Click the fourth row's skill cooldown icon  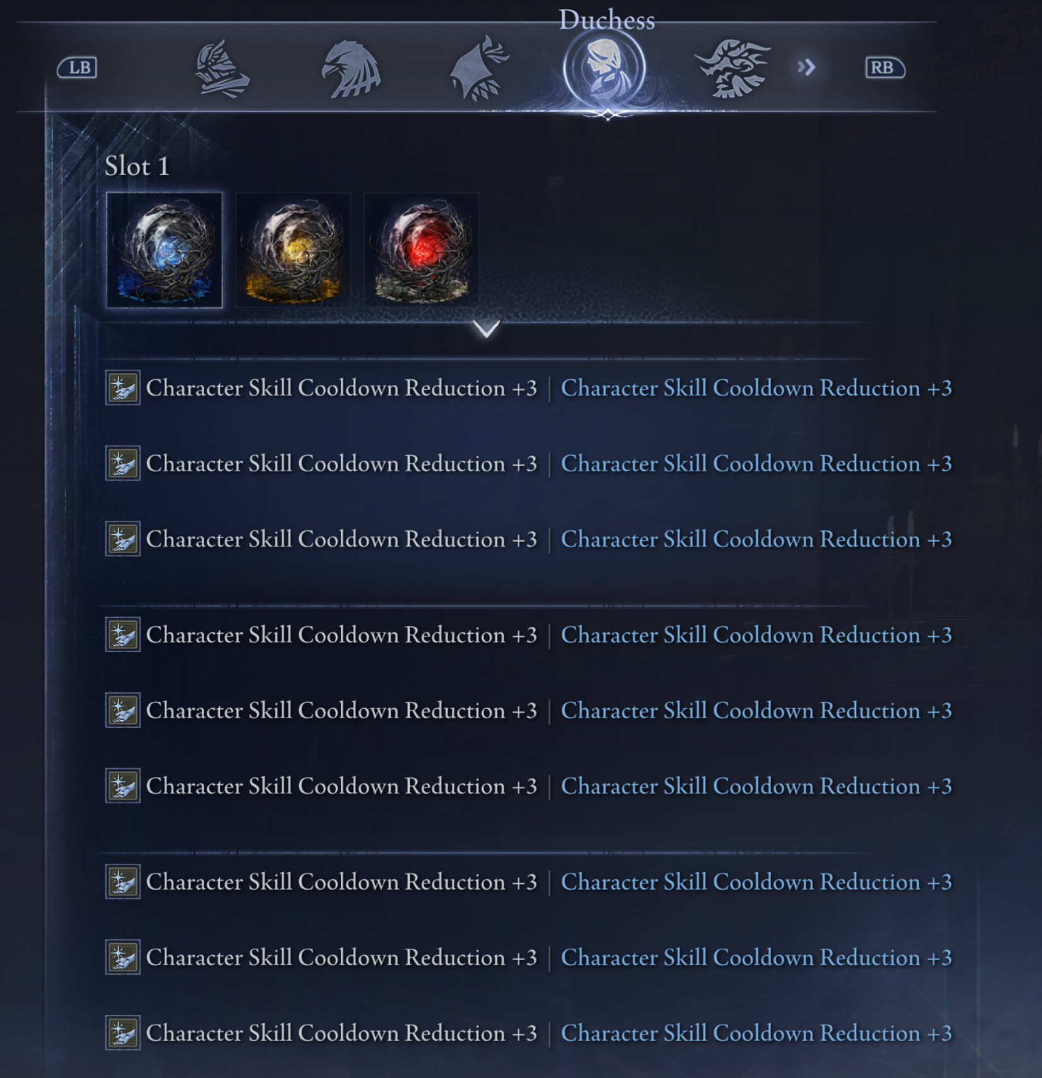tap(122, 635)
